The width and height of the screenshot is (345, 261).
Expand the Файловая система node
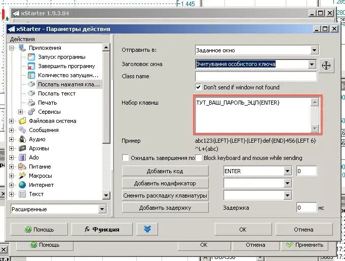pyautogui.click(x=12, y=121)
